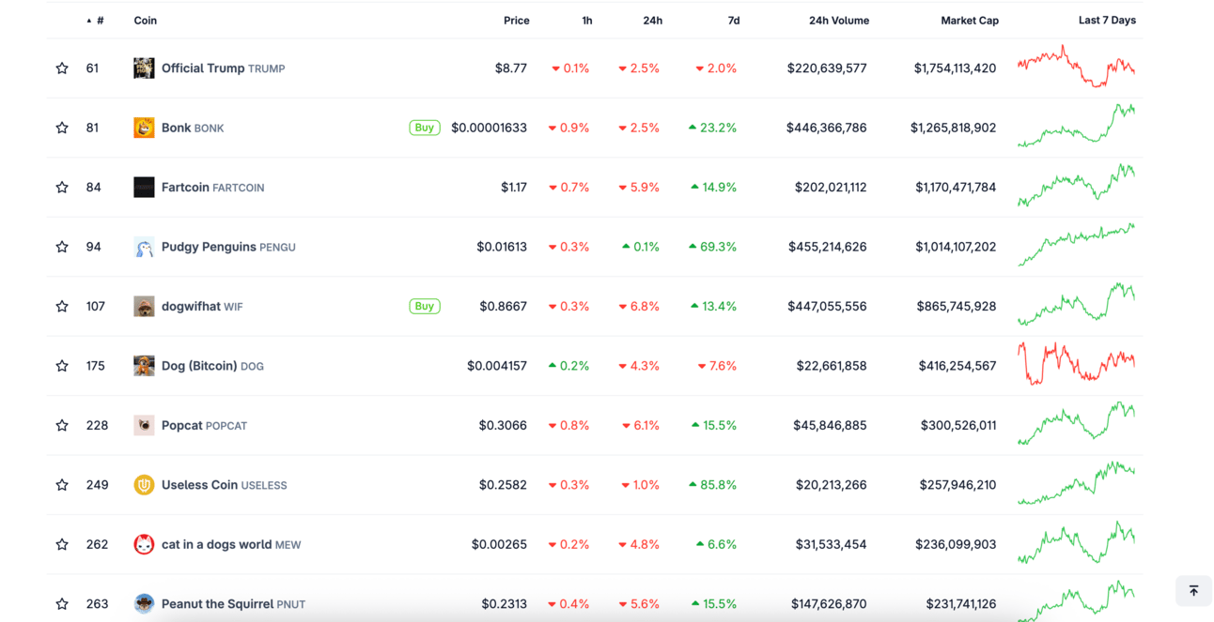Screen dimensions: 1214x622
Task: Sort by the 24h Volume column
Action: coord(839,21)
